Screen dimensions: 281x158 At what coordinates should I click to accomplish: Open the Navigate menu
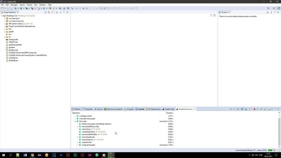pyautogui.click(x=14, y=5)
